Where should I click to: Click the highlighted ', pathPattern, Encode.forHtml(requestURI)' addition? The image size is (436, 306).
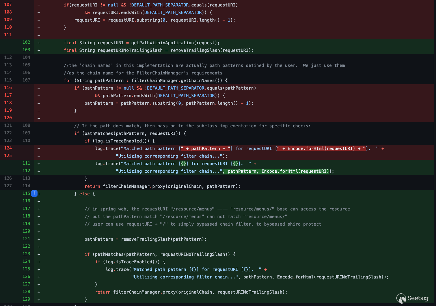276,171
